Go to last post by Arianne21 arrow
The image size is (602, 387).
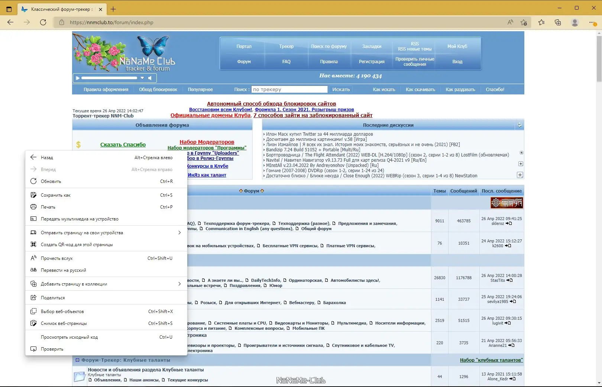tap(511, 345)
